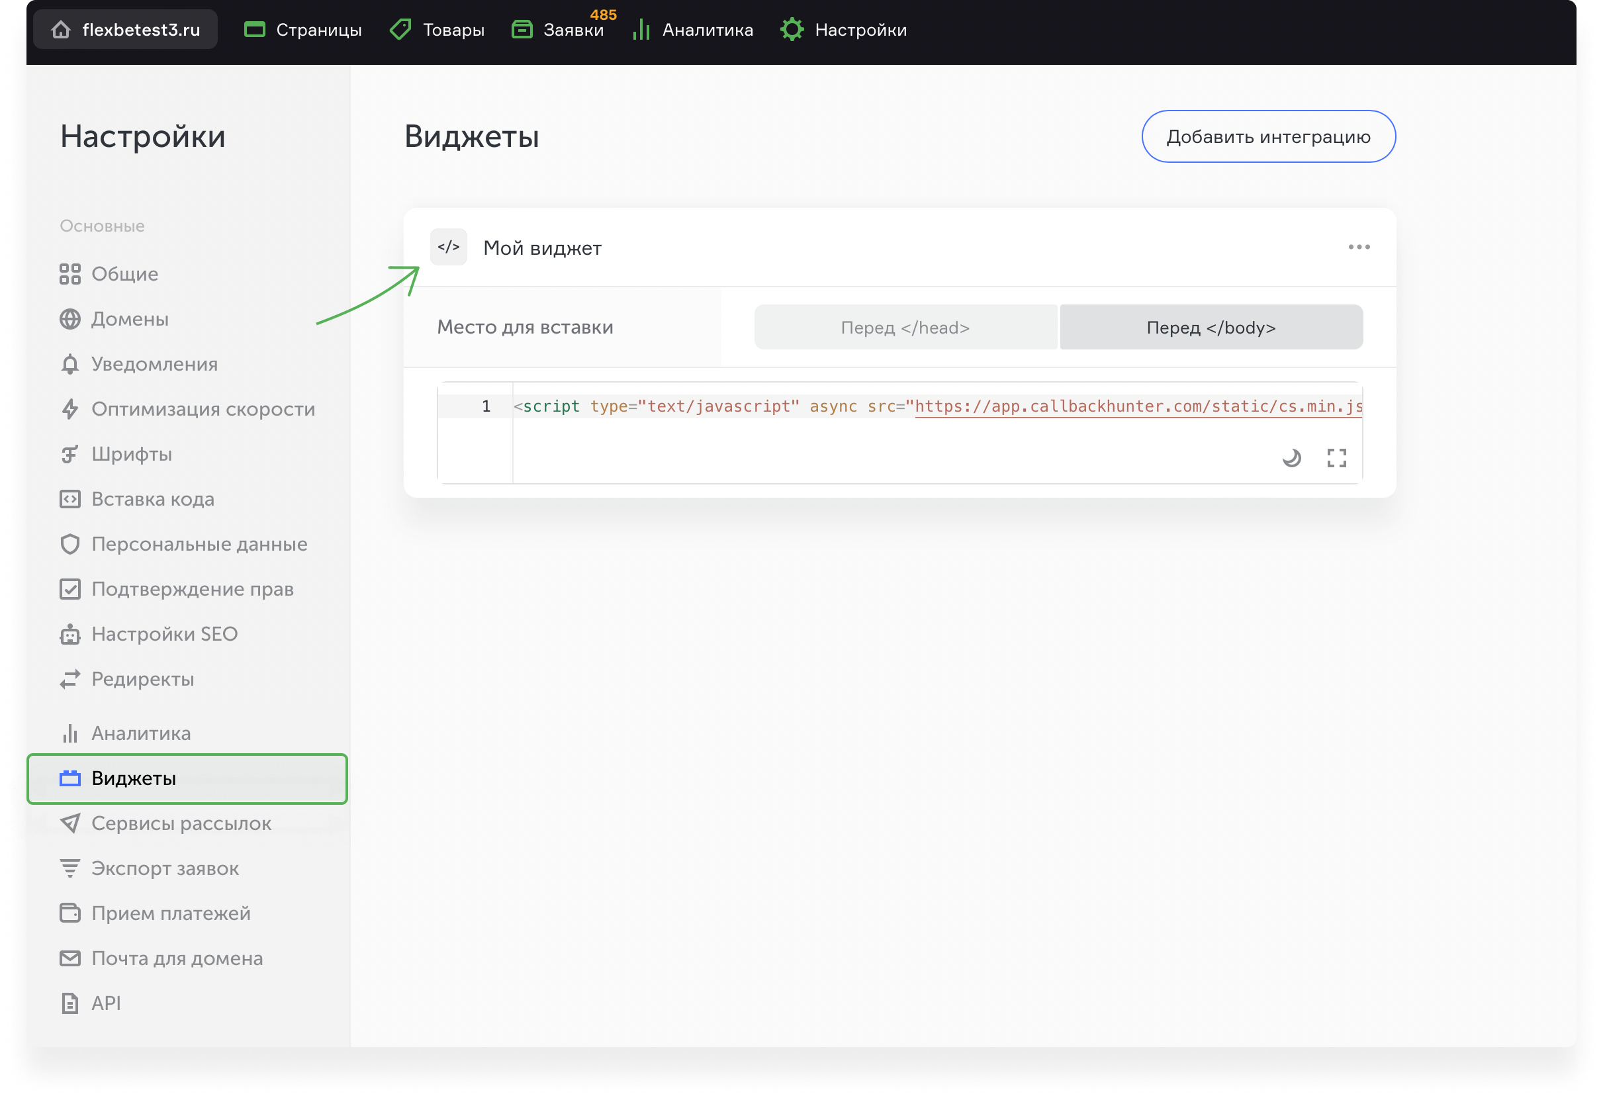This screenshot has height=1100, width=1603.
Task: Open Оптимизация скорости settings
Action: 187,409
